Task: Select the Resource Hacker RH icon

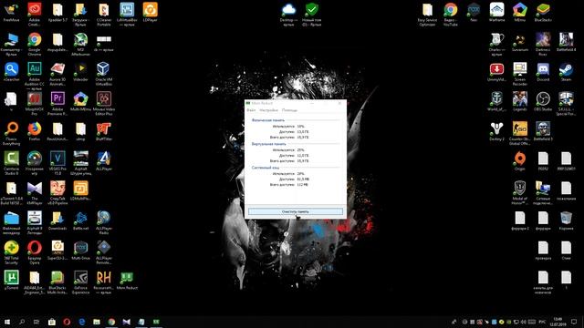Action: pos(103,282)
